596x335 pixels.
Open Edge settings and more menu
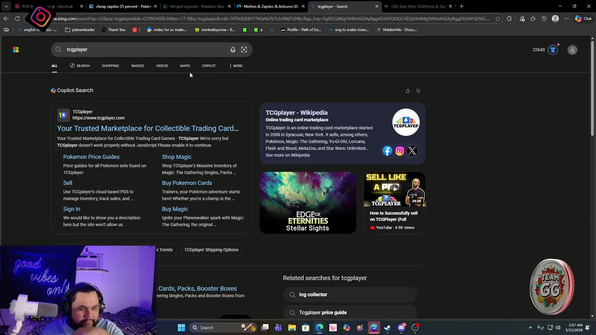[566, 19]
